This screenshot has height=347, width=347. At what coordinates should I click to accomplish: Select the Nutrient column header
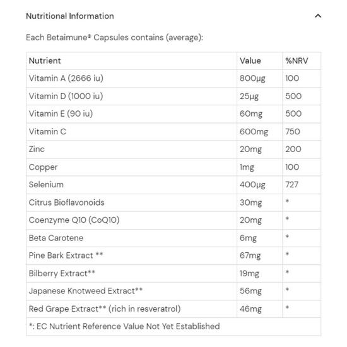click(45, 61)
